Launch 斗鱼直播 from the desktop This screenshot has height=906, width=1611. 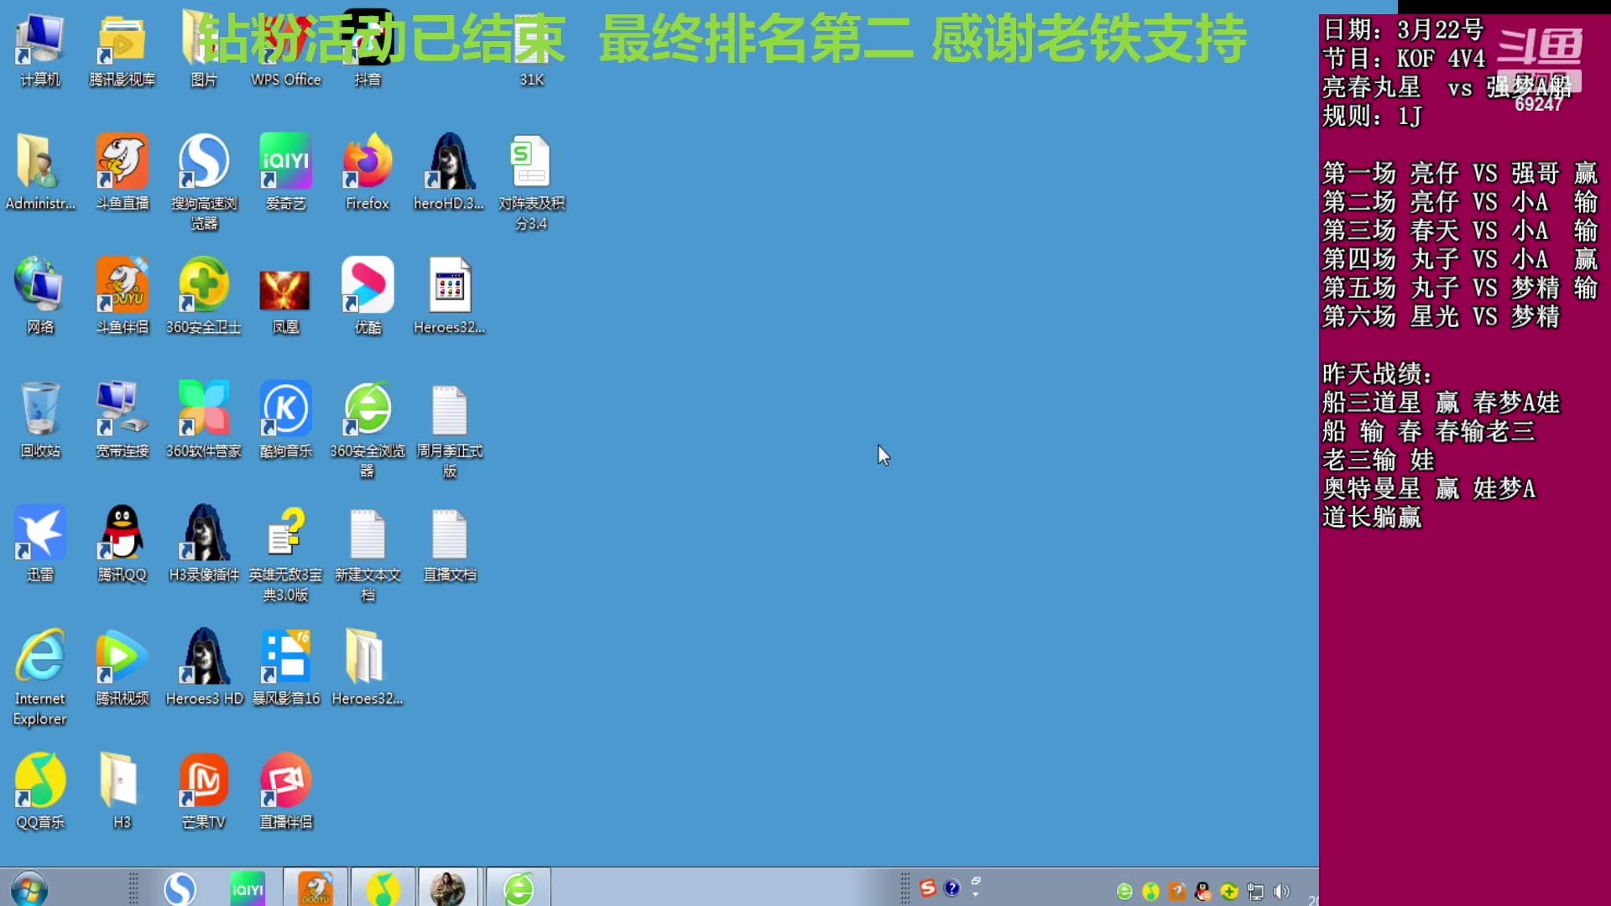tap(123, 172)
